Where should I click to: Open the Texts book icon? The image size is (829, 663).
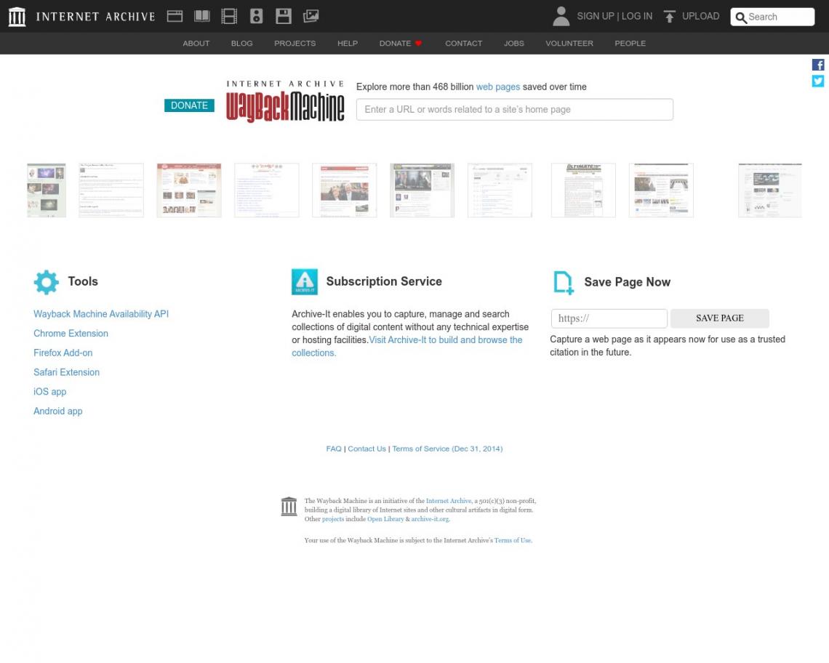(202, 17)
